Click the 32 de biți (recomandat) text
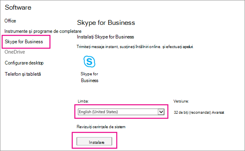Image resolution: width=245 pixels, height=151 pixels. pos(192,113)
